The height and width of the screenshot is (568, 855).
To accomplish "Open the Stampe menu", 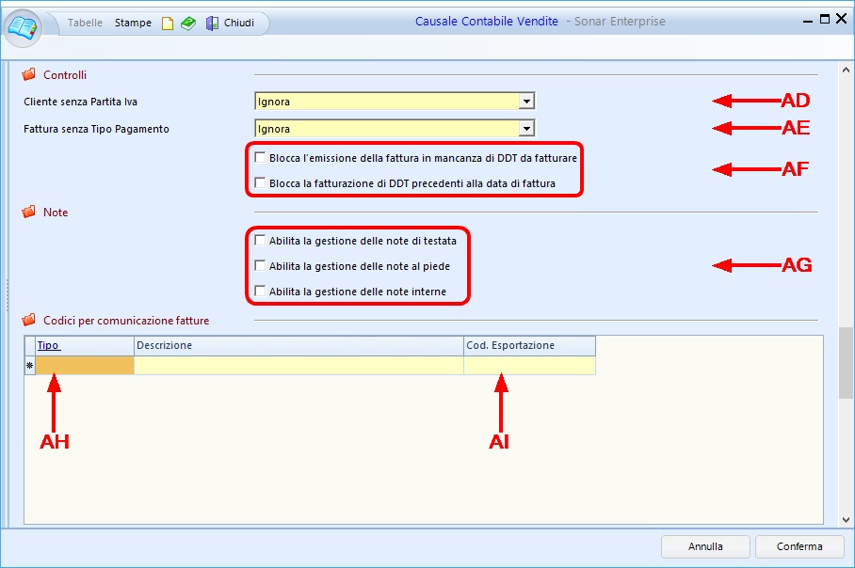I will [x=133, y=24].
